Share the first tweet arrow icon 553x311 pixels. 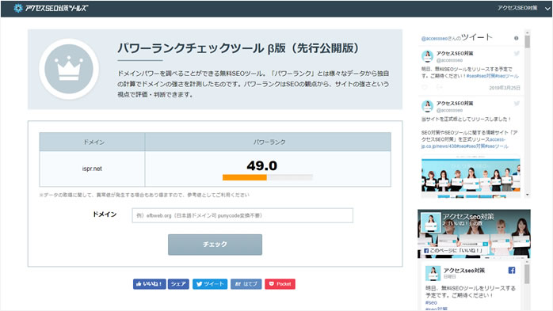(440, 87)
